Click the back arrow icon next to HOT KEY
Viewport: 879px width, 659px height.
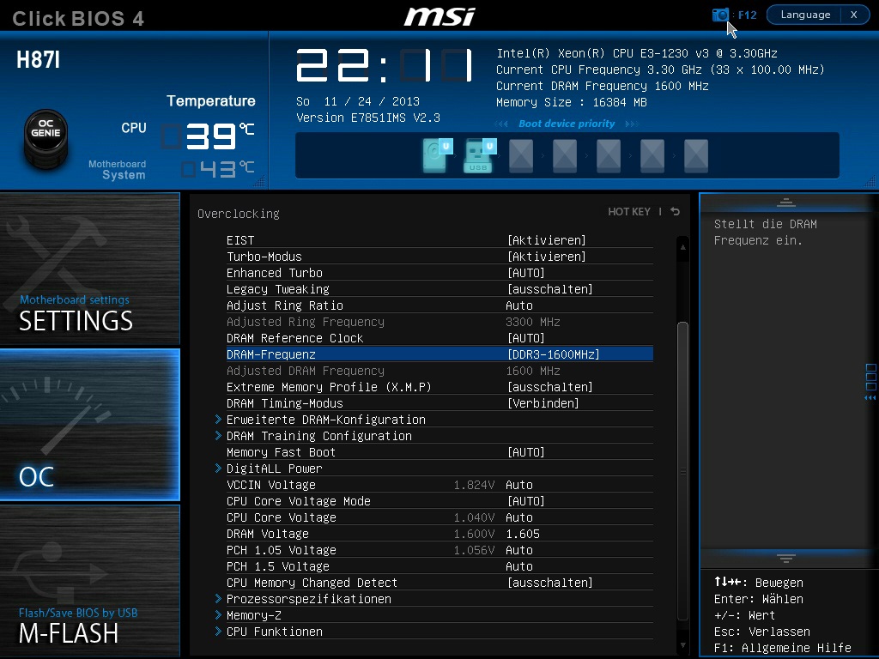pyautogui.click(x=675, y=212)
